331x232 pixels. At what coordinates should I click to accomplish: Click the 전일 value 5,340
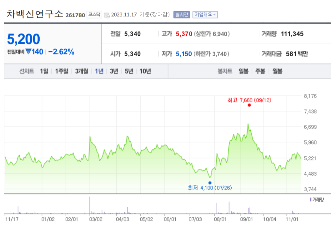coord(132,34)
